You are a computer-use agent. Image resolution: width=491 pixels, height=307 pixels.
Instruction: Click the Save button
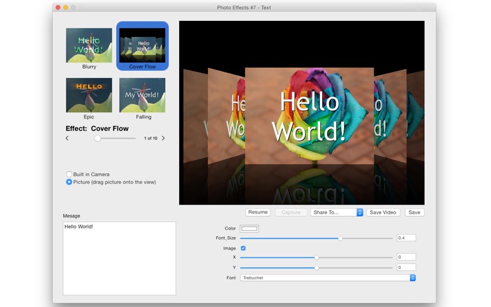[x=414, y=212]
